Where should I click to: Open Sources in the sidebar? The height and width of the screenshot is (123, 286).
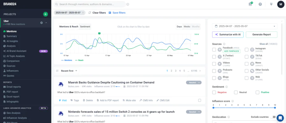pyautogui.click(x=11, y=66)
